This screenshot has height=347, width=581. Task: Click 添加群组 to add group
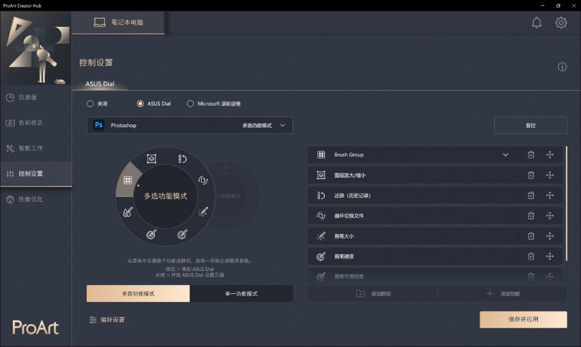tap(373, 294)
